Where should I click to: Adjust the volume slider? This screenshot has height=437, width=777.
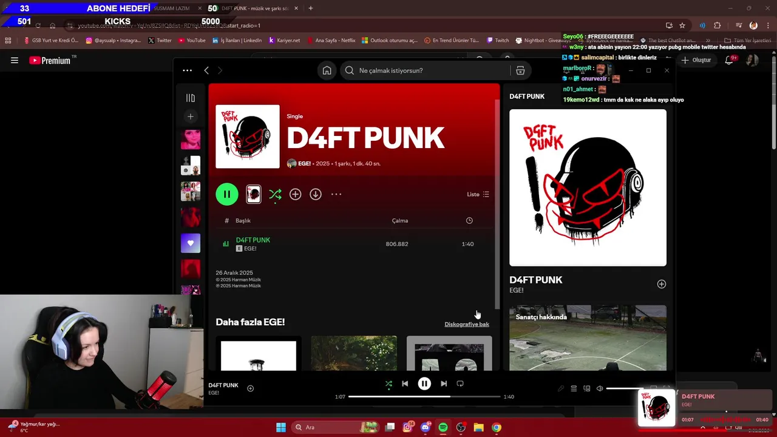(625, 388)
